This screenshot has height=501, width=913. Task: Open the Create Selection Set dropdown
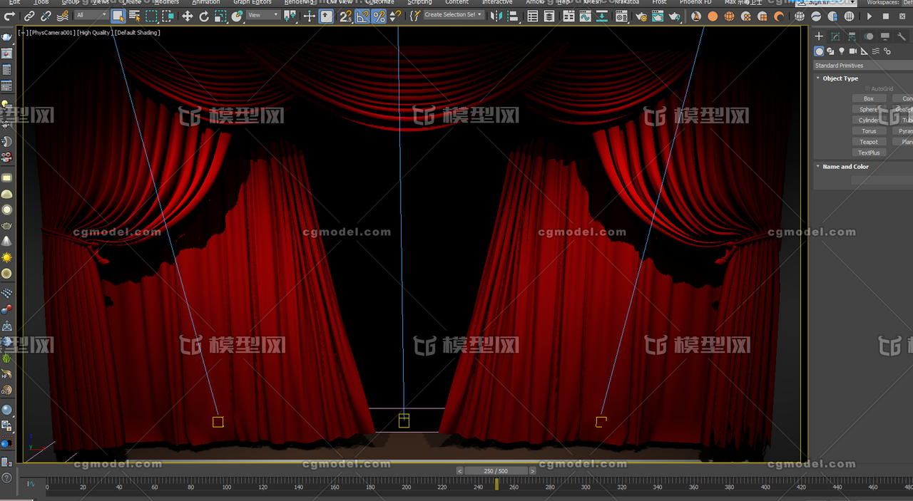click(x=454, y=15)
